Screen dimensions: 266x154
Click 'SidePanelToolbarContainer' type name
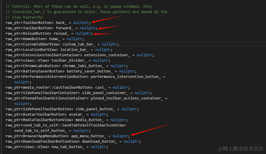pos(50,93)
